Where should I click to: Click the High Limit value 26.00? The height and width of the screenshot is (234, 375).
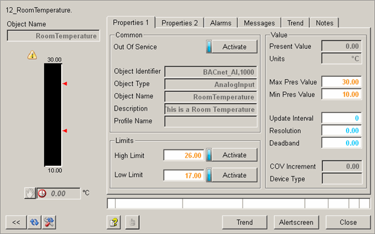tap(184, 155)
